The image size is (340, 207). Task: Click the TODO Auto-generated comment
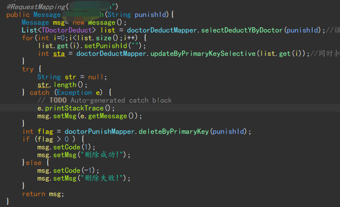(105, 100)
